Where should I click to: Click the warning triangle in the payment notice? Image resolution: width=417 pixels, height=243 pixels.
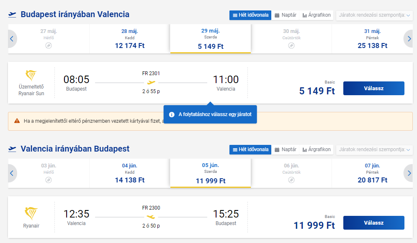pyautogui.click(x=17, y=121)
